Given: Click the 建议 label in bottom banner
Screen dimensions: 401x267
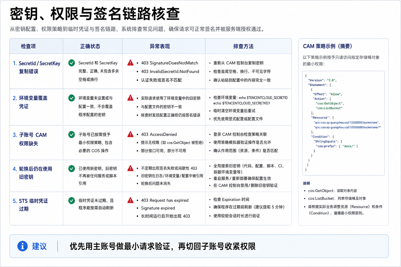Looking at the screenshot, I should click(39, 246).
